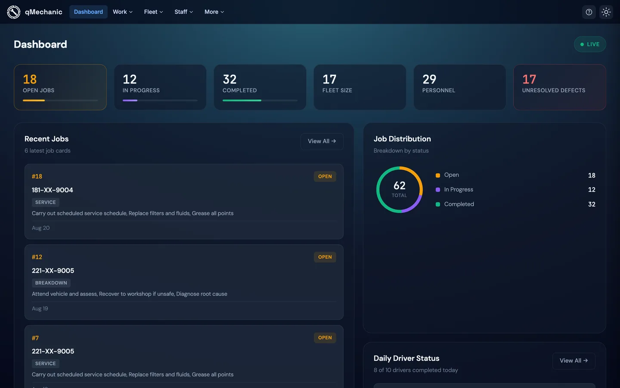
Task: Click the Open legend label
Action: pyautogui.click(x=452, y=175)
